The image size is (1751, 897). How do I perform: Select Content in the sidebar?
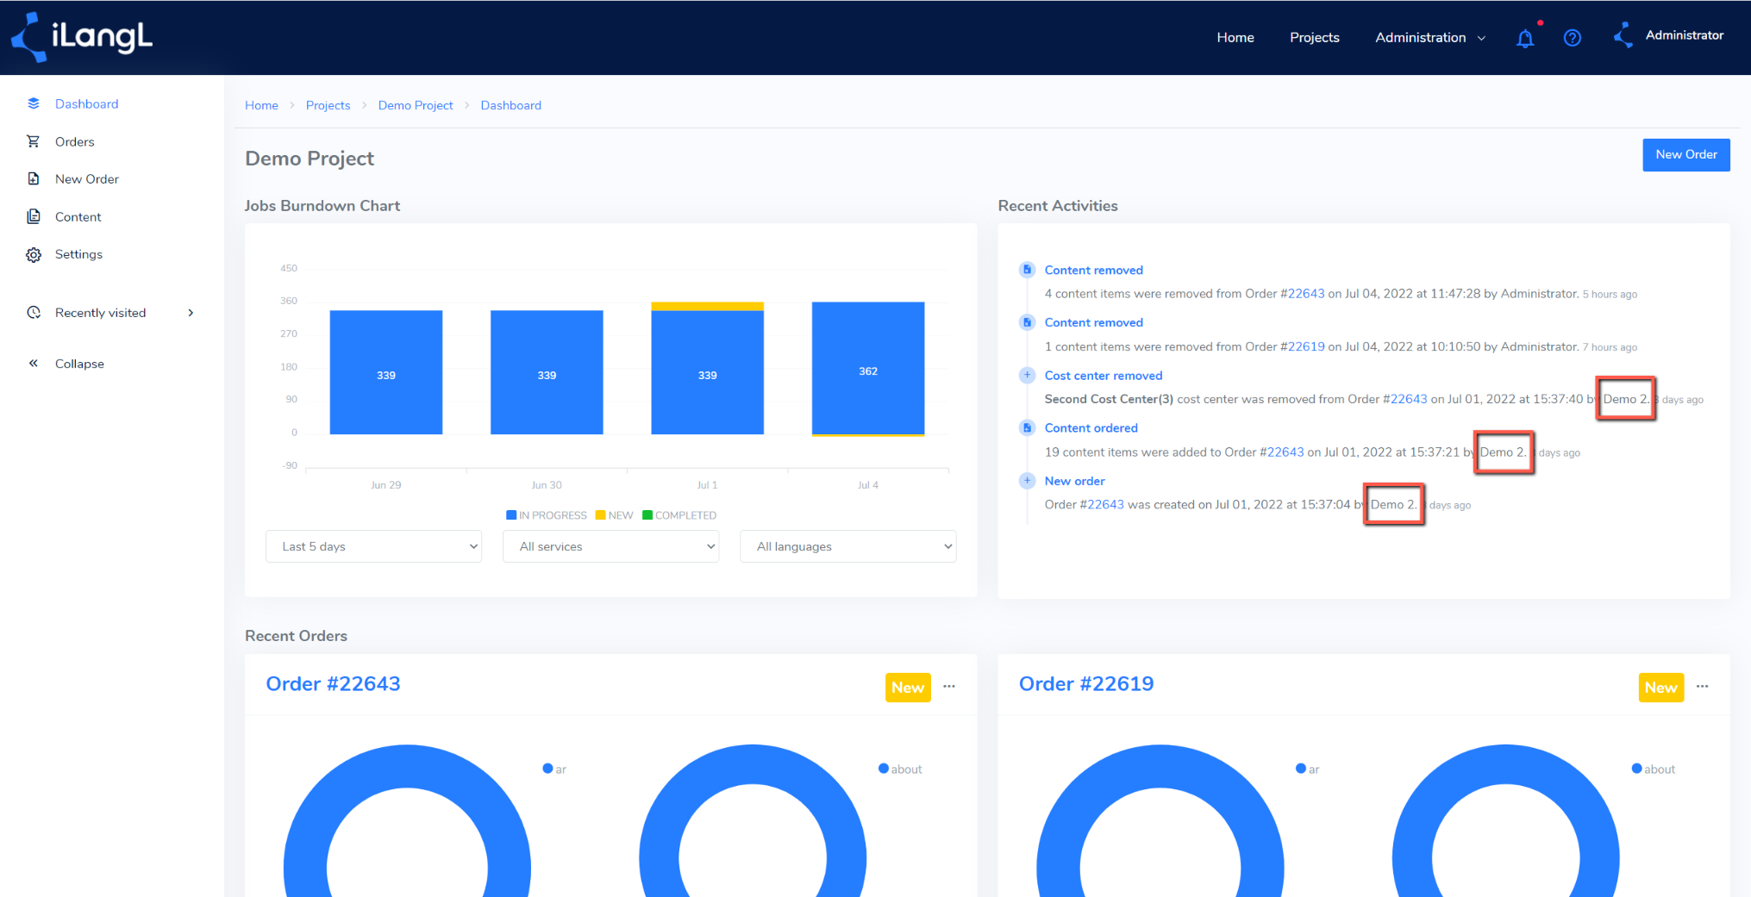pyautogui.click(x=78, y=216)
